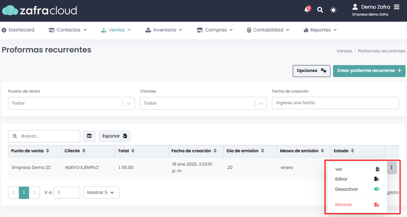Select Eliminar in the context menu
The width and height of the screenshot is (407, 217).
pos(357,205)
